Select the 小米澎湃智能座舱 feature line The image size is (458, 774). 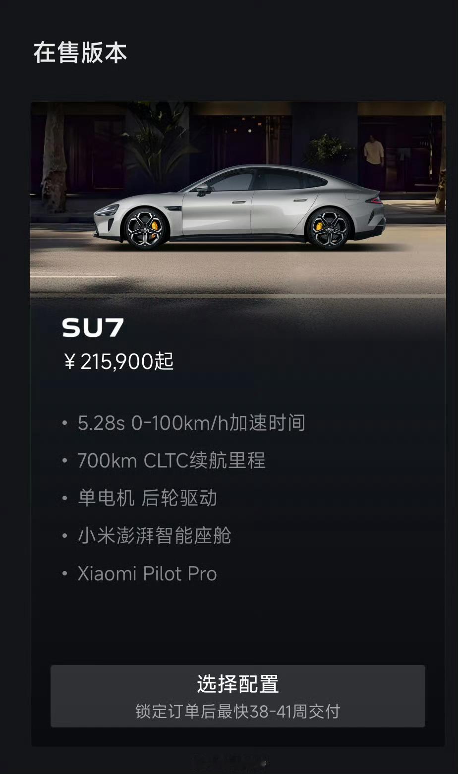coord(154,536)
